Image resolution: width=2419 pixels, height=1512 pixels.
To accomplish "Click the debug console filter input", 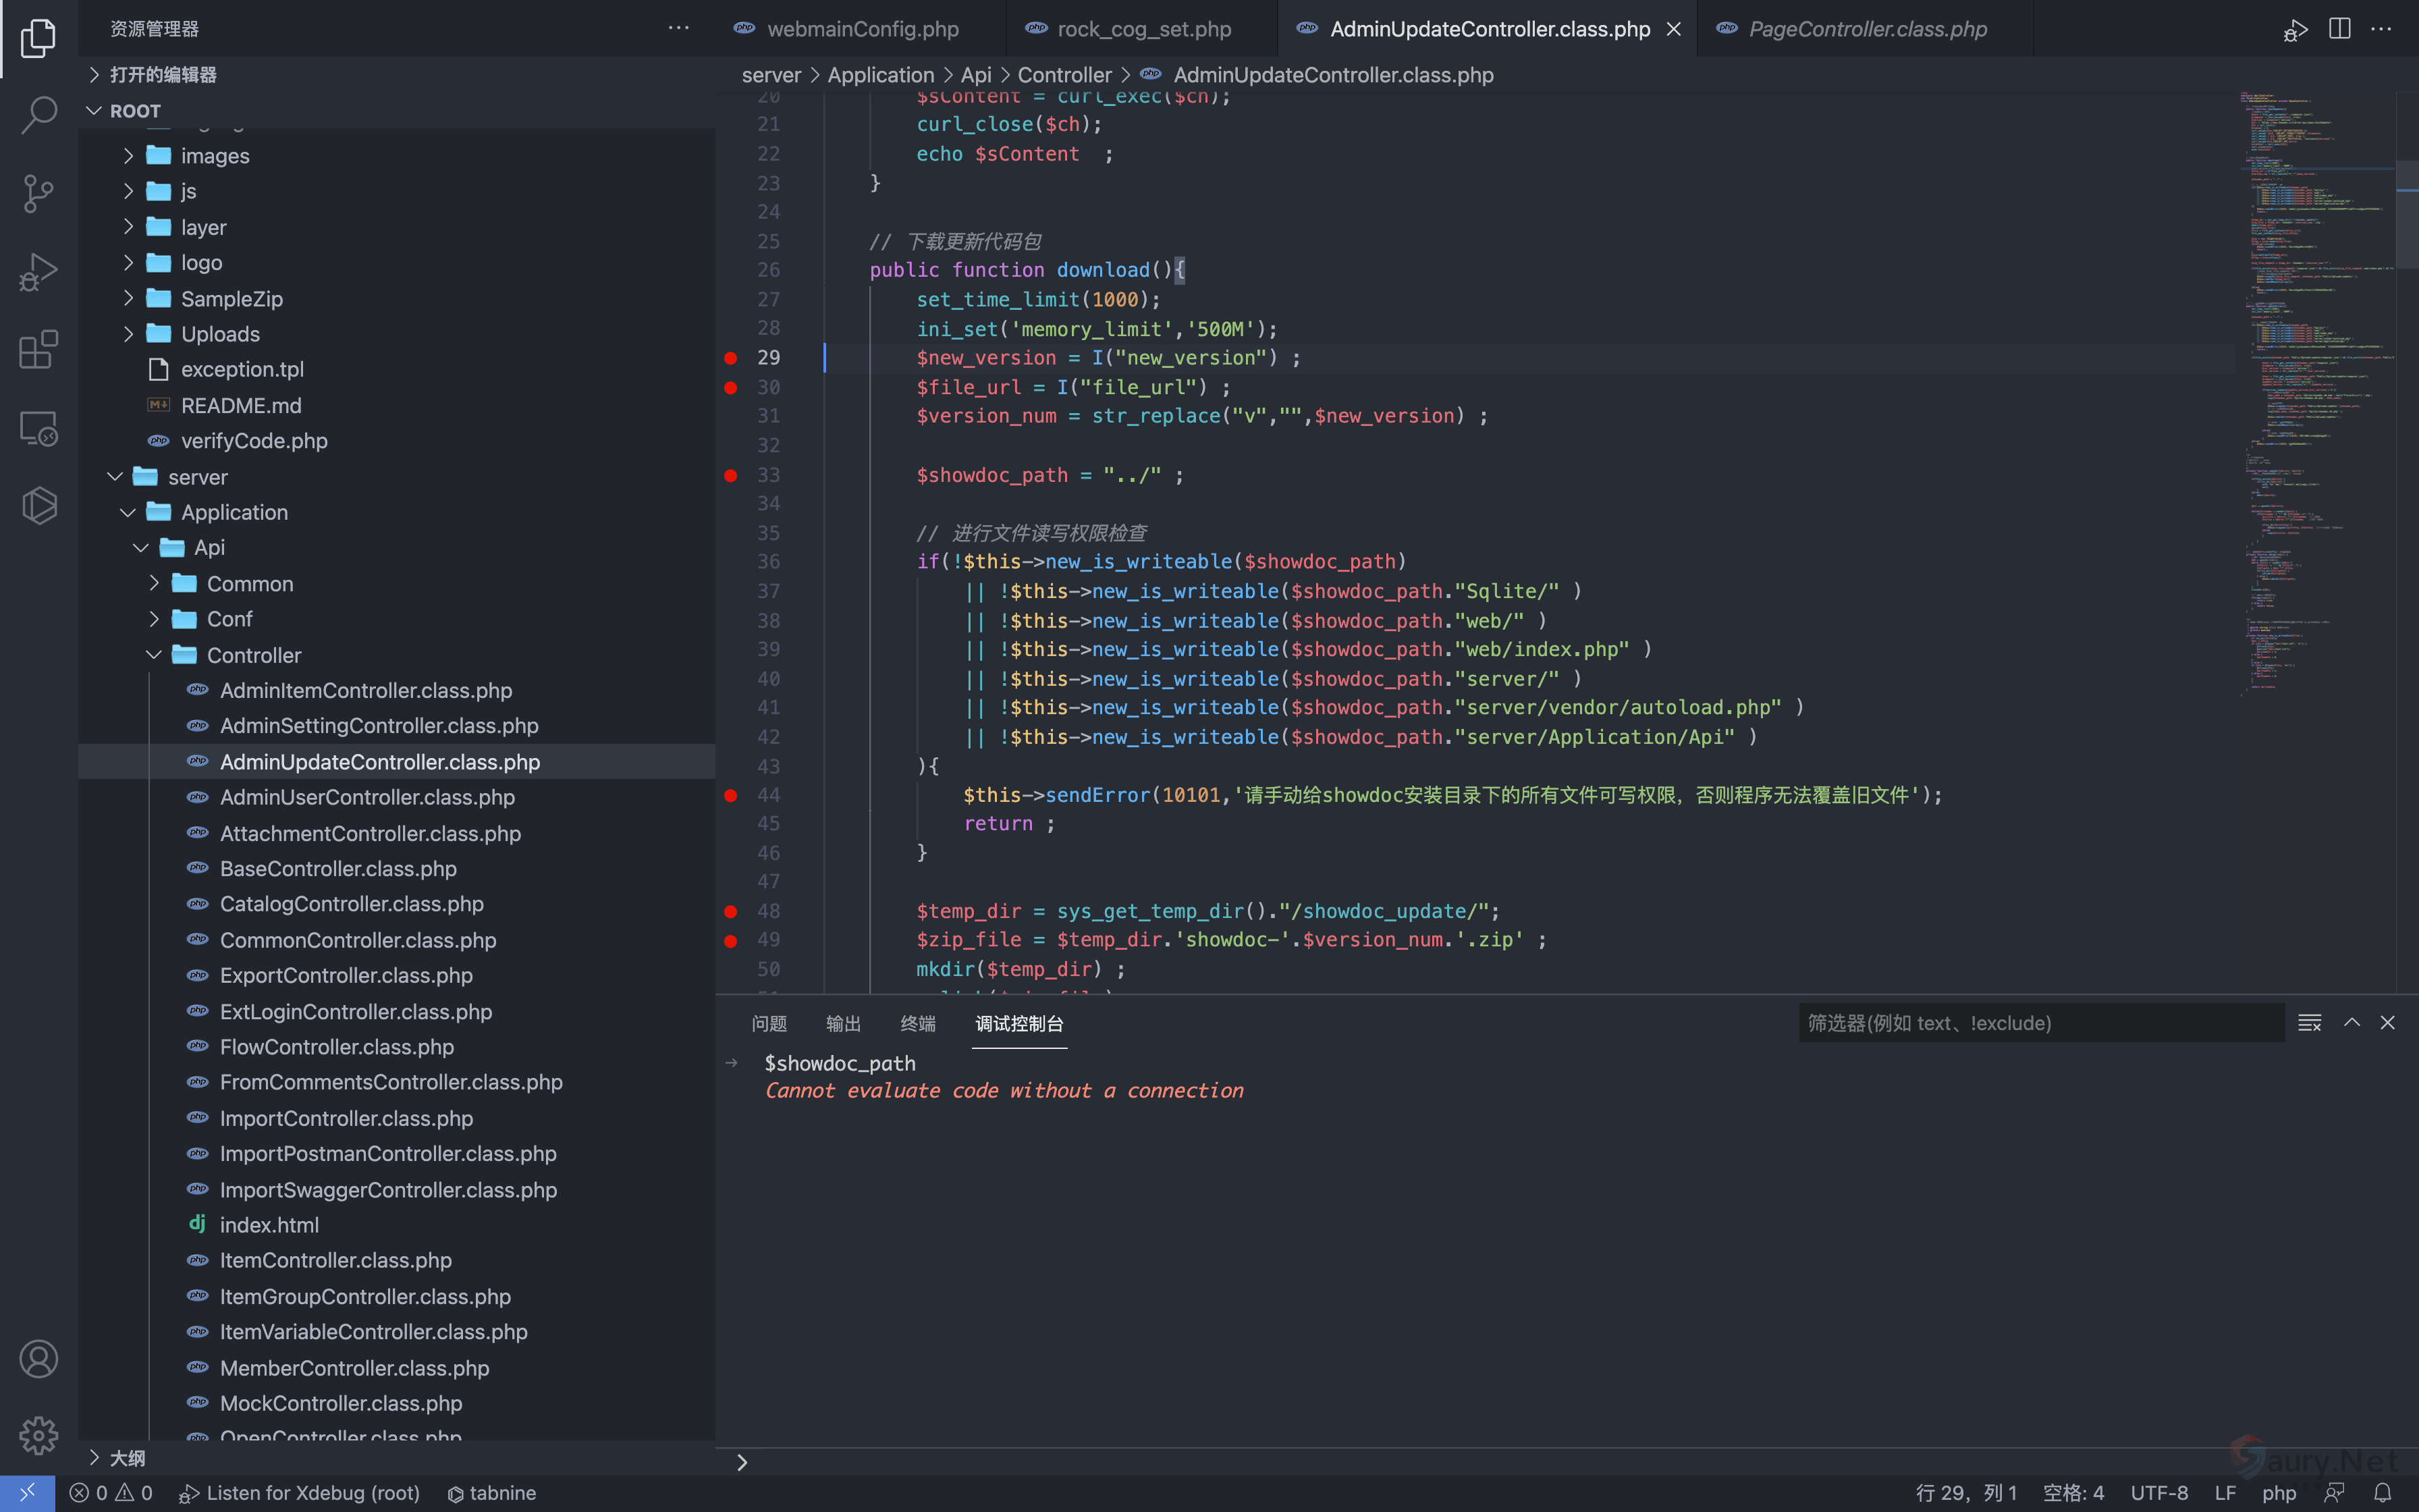I will (x=2039, y=1023).
